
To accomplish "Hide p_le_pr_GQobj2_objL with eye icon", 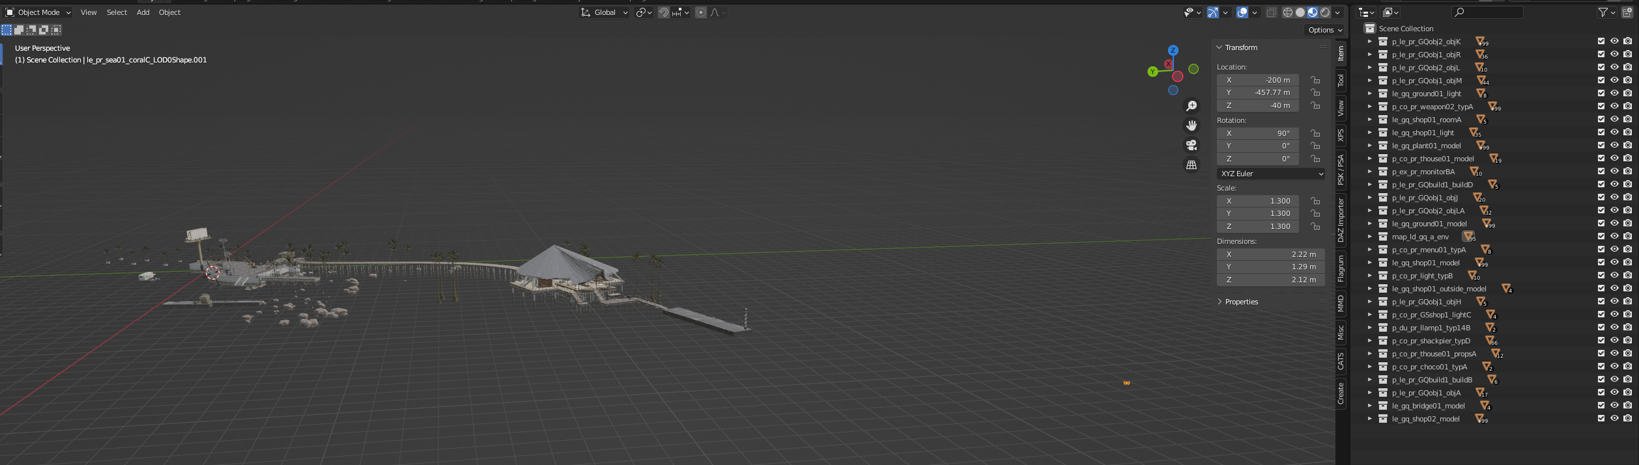I will click(x=1614, y=67).
